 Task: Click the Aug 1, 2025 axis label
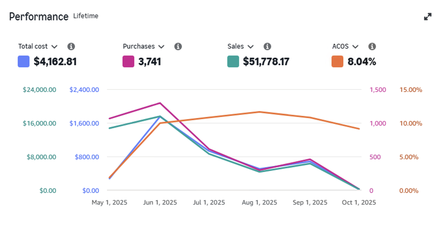click(x=259, y=202)
